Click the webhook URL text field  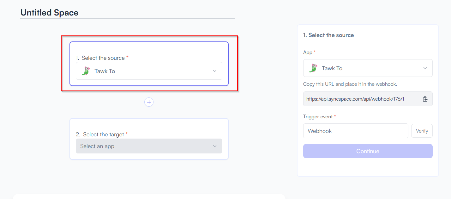[x=368, y=99]
